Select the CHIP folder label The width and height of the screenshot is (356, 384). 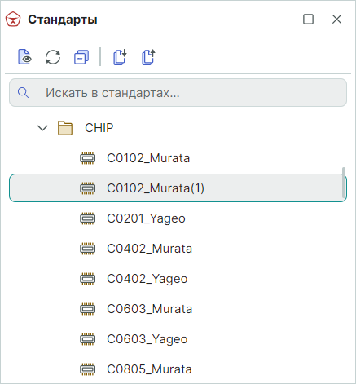click(x=99, y=128)
